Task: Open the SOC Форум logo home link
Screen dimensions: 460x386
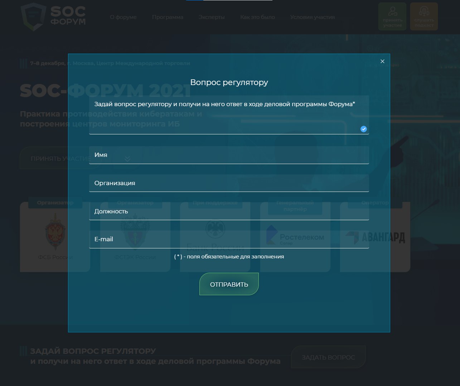Action: click(53, 17)
